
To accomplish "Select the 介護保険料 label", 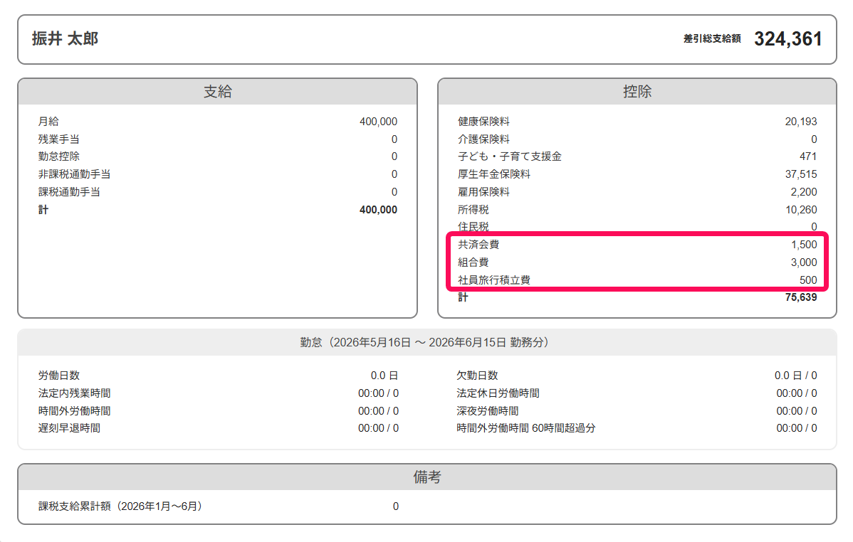I will (483, 139).
